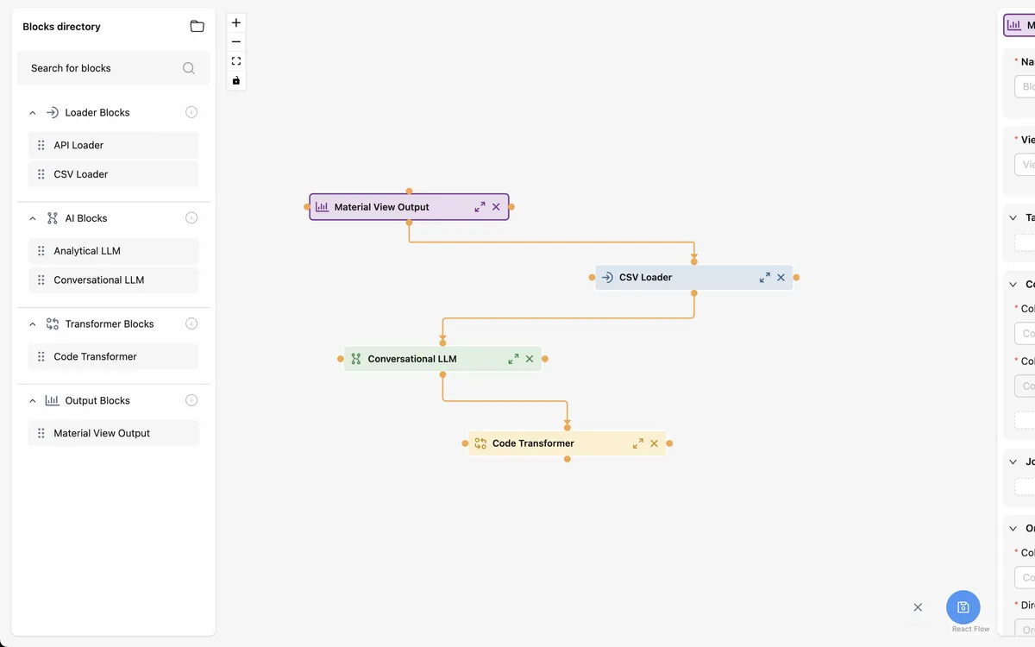Click the purple chart icon in right panel

(x=1014, y=26)
